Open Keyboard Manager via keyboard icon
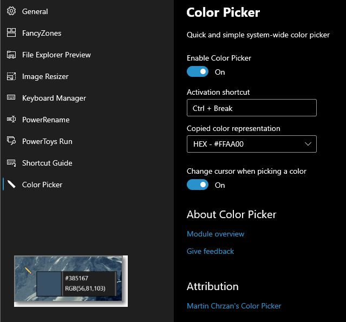 click(x=11, y=97)
